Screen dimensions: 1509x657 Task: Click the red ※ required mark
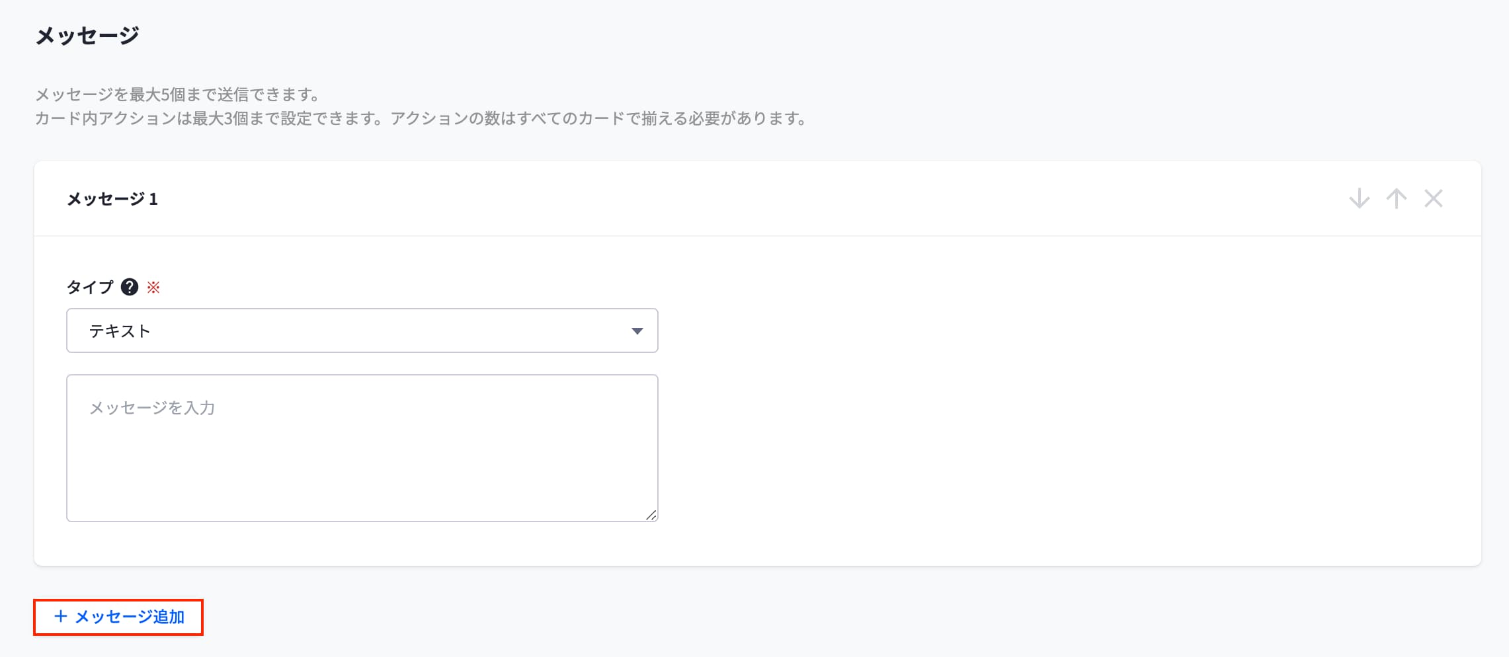[x=153, y=288]
